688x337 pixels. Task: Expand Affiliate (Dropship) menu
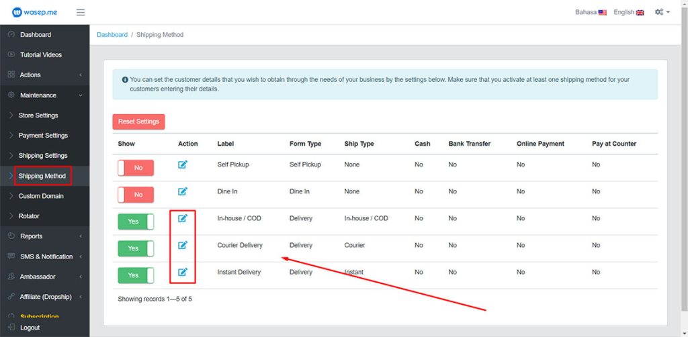click(x=45, y=297)
